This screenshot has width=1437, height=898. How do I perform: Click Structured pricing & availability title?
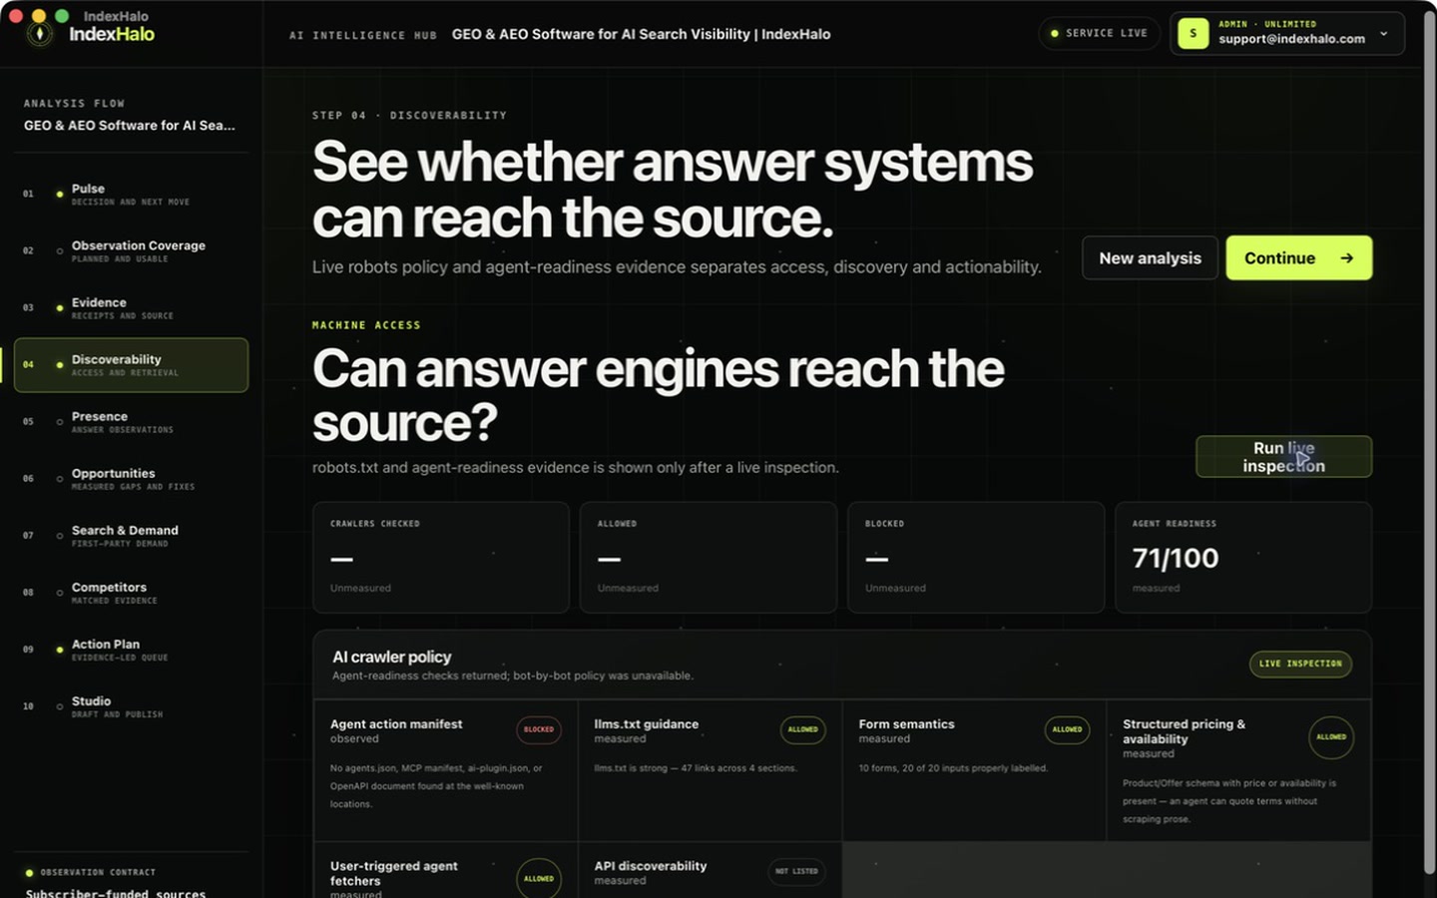pyautogui.click(x=1184, y=731)
